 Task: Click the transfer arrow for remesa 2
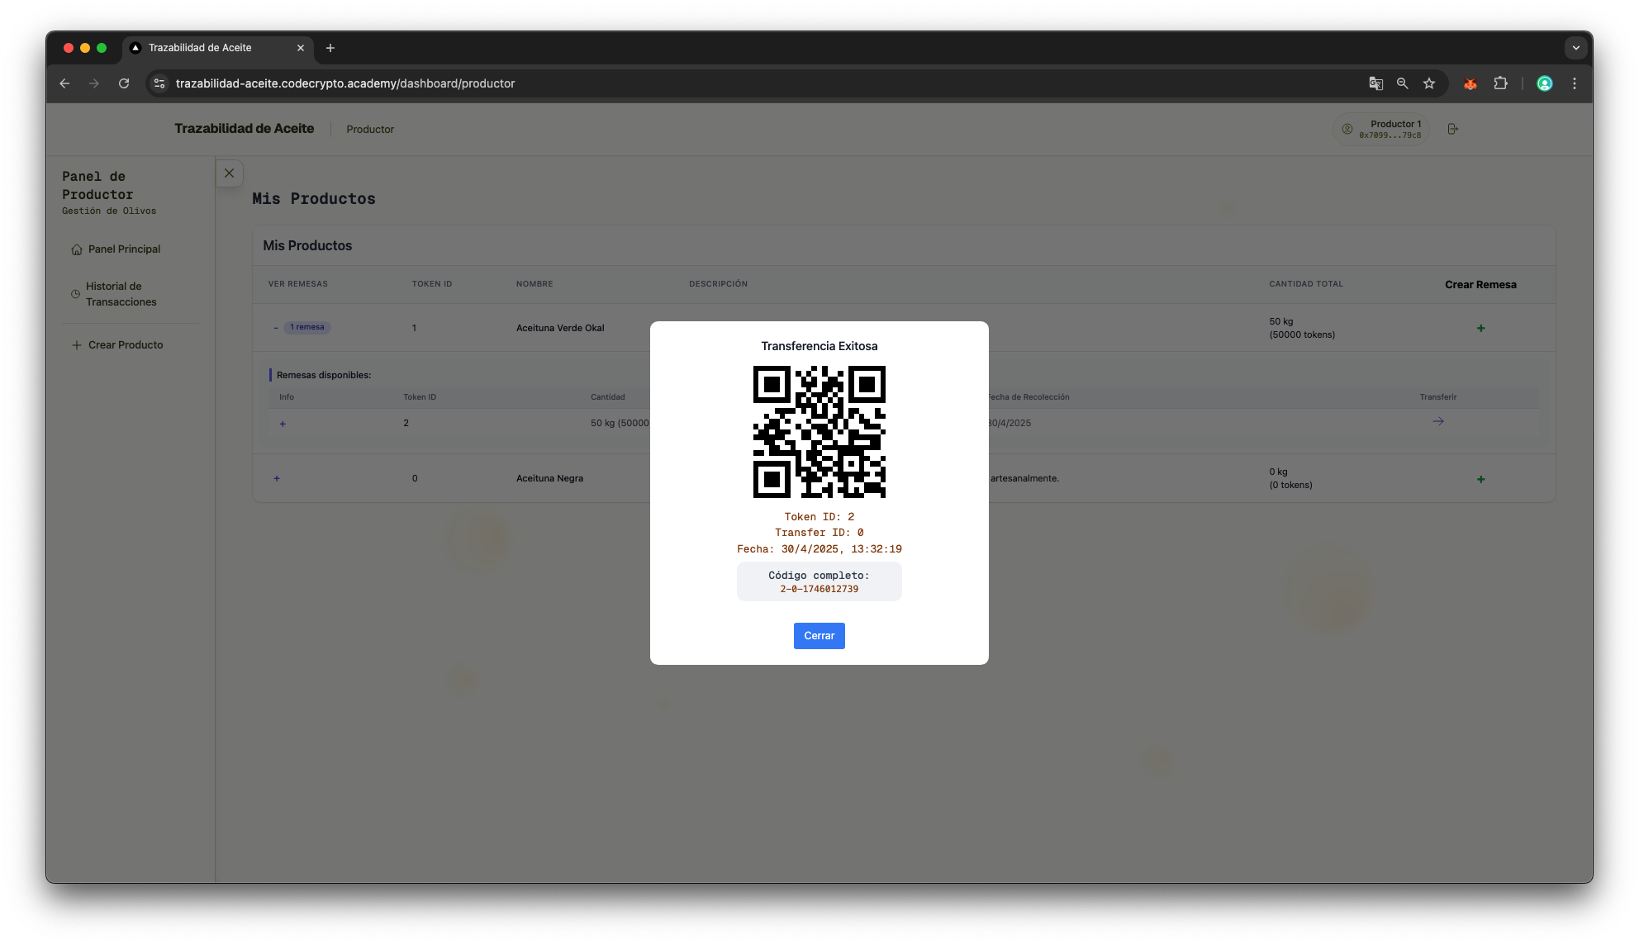point(1438,422)
